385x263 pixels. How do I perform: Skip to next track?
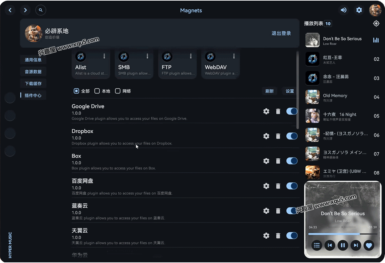356,245
